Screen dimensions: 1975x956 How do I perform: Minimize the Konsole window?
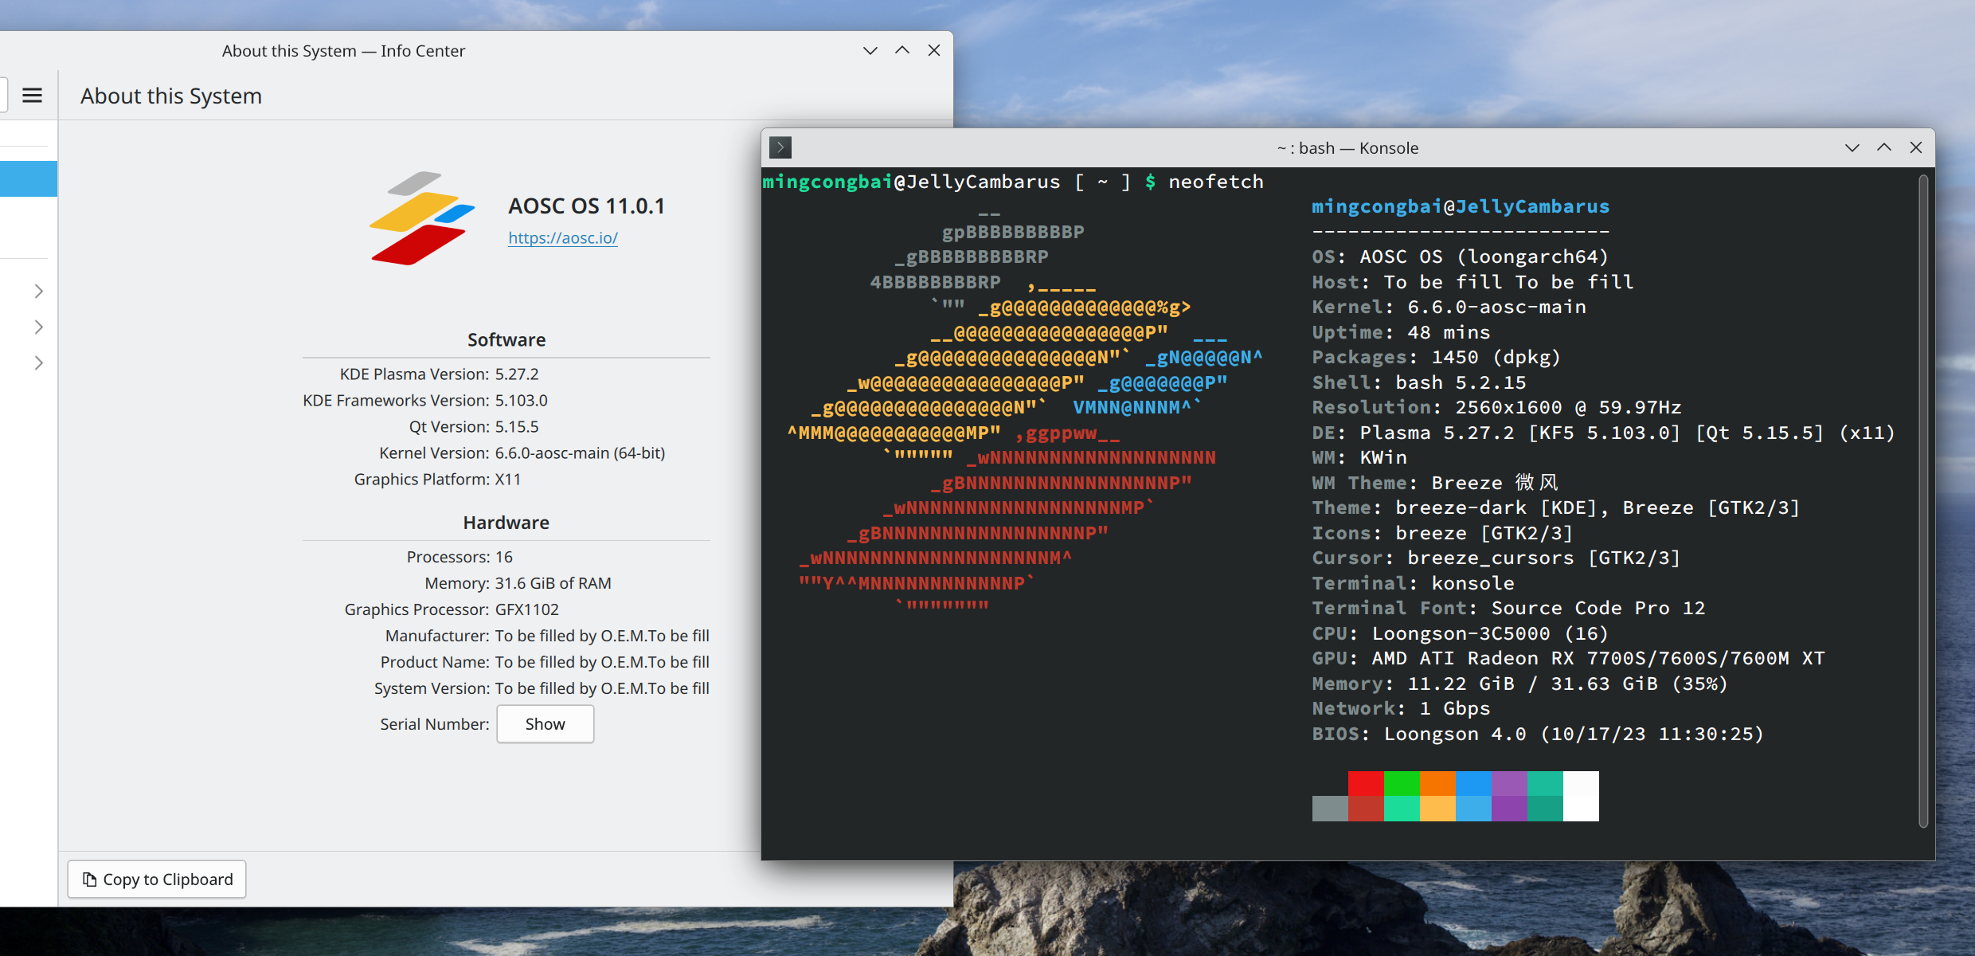(1852, 147)
